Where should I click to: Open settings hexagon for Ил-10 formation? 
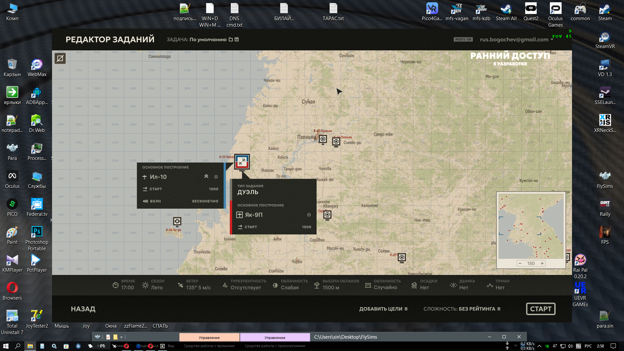(216, 177)
